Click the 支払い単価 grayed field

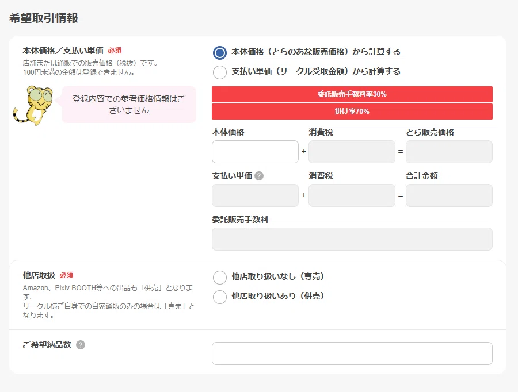[x=255, y=195]
